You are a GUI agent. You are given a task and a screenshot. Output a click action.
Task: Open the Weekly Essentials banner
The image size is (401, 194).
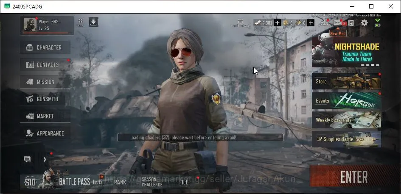[x=346, y=120]
